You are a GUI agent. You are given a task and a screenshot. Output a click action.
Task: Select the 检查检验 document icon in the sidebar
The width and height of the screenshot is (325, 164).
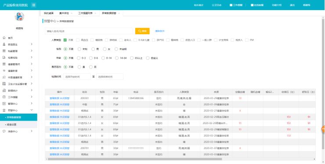coord(4,57)
